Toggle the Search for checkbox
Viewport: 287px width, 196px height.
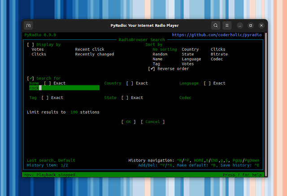point(30,78)
